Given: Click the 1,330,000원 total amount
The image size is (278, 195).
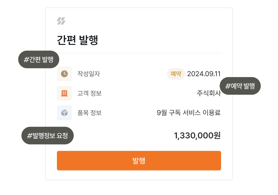Looking at the screenshot, I should pos(197,135).
